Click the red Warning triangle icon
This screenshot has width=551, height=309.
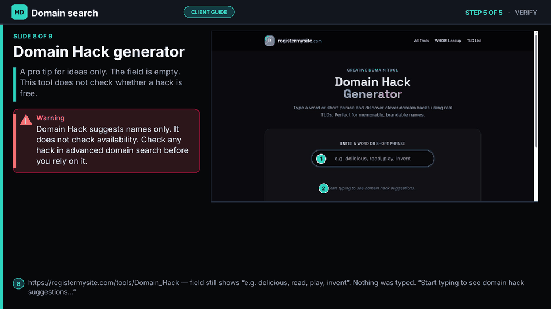click(26, 120)
